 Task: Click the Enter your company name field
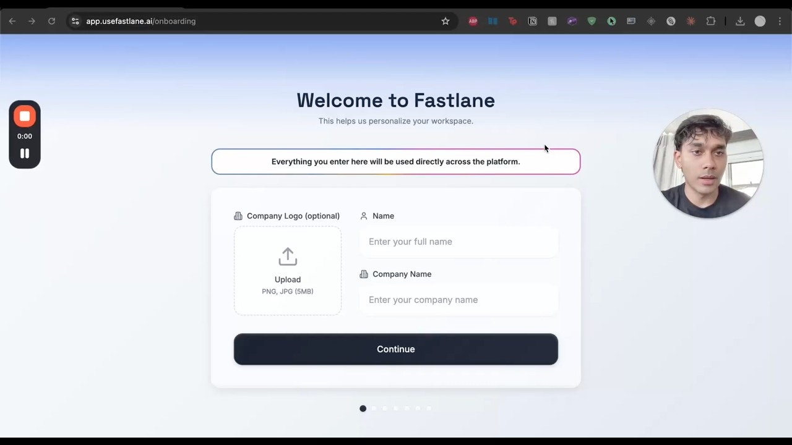click(458, 300)
